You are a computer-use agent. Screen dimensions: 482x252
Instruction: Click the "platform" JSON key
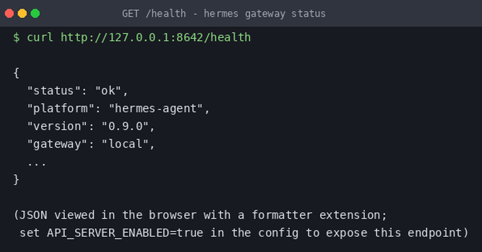(61, 109)
